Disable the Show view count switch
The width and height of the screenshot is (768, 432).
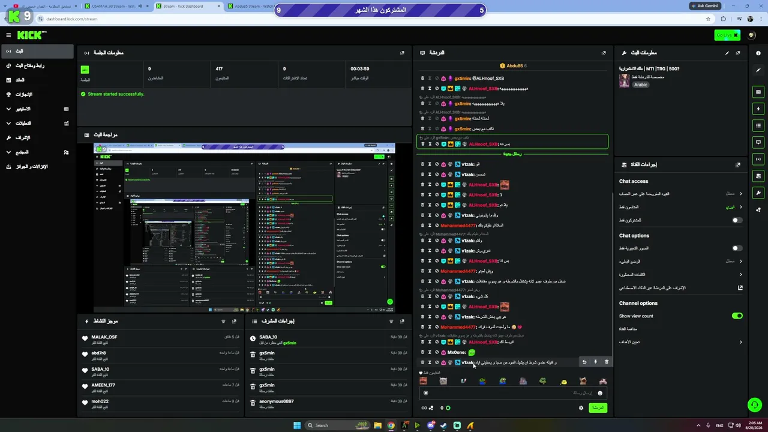tap(737, 316)
